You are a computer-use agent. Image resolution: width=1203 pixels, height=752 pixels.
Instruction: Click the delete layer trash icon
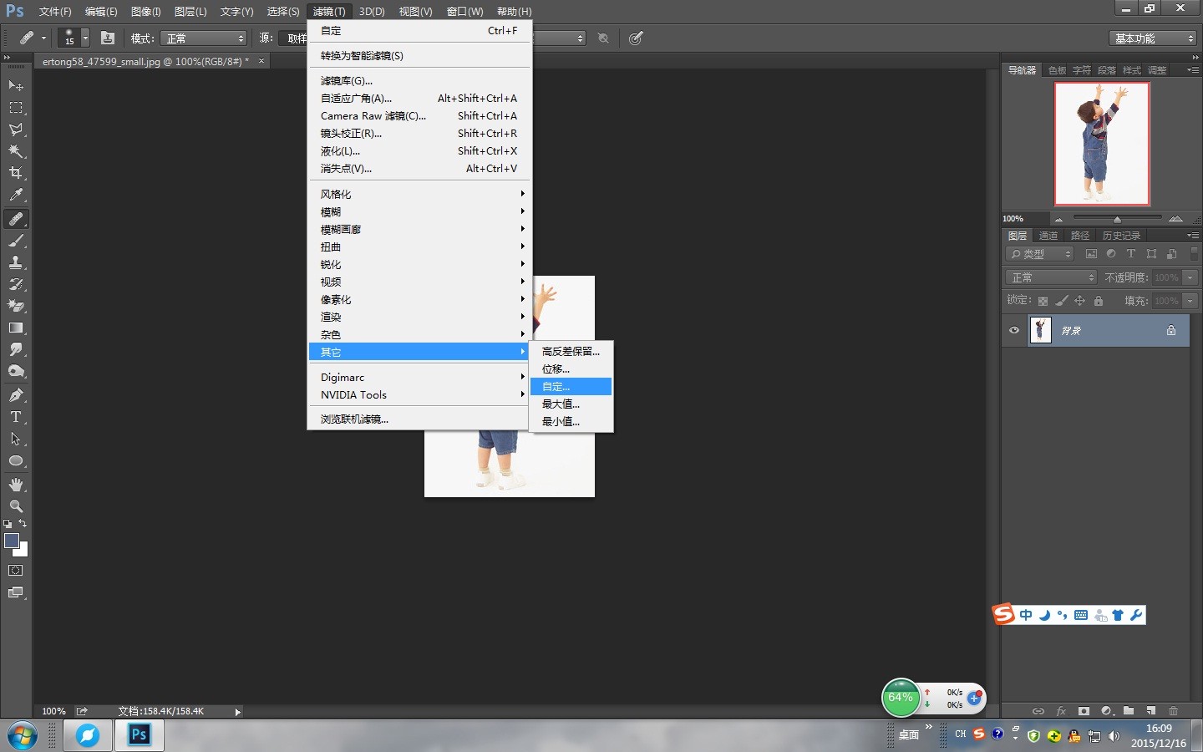pos(1173,711)
